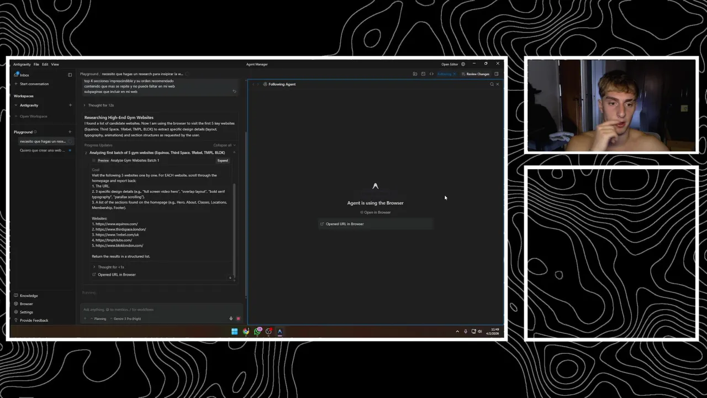This screenshot has height=398, width=707.
Task: Open the terminal icon in the top toolbar
Action: pyautogui.click(x=423, y=74)
